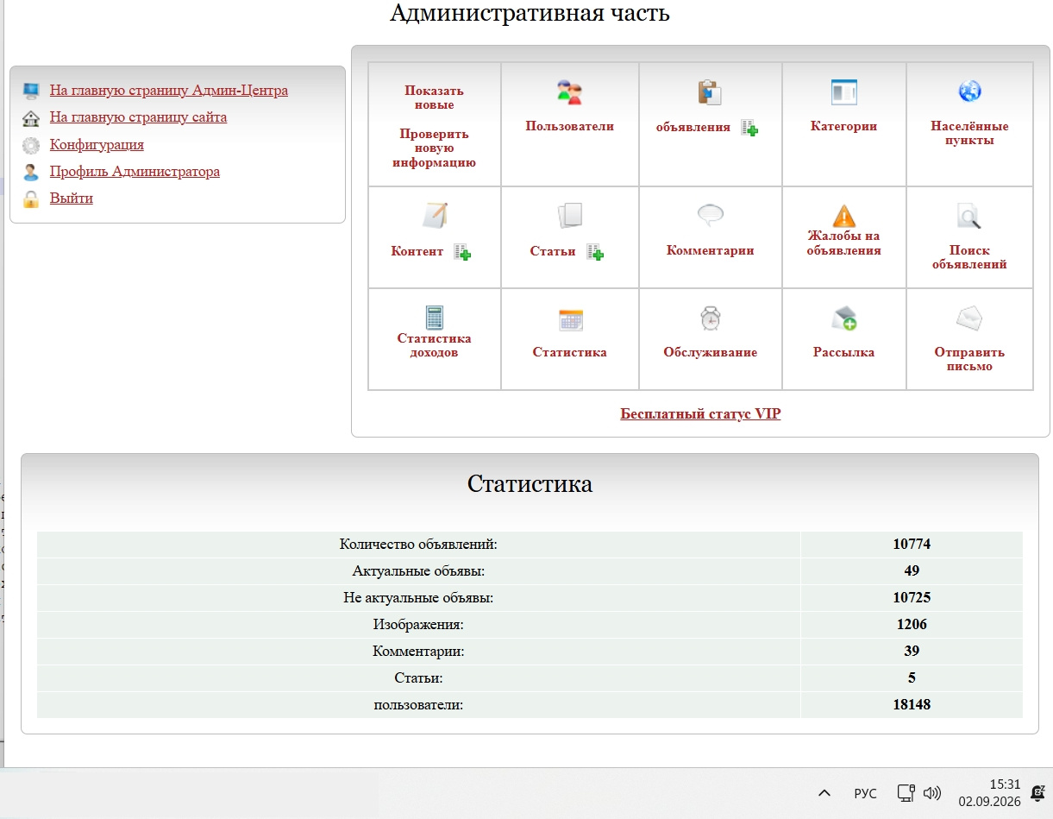This screenshot has height=819, width=1053.
Task: Click Показать новые link
Action: pos(434,98)
